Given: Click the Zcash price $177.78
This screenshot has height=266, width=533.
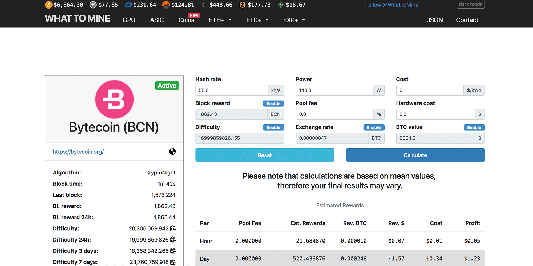Looking at the screenshot, I should [259, 5].
